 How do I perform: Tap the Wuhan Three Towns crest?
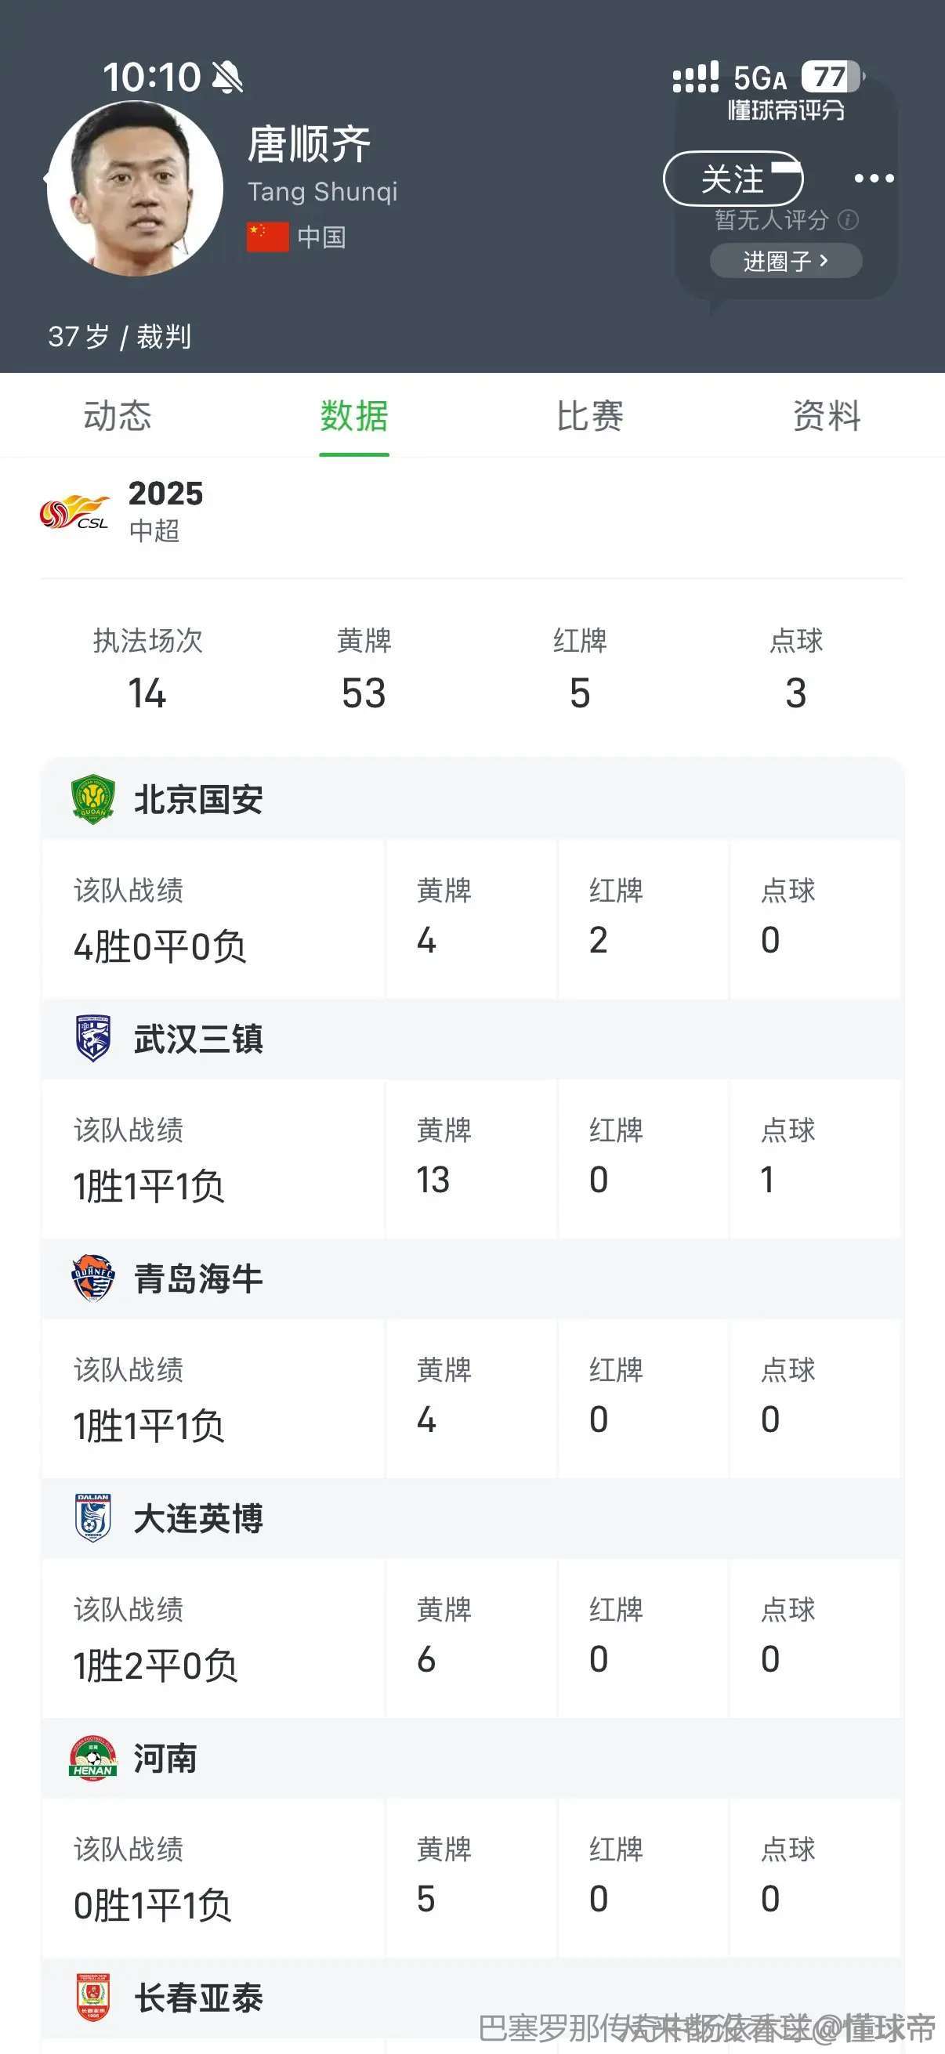(x=93, y=1038)
